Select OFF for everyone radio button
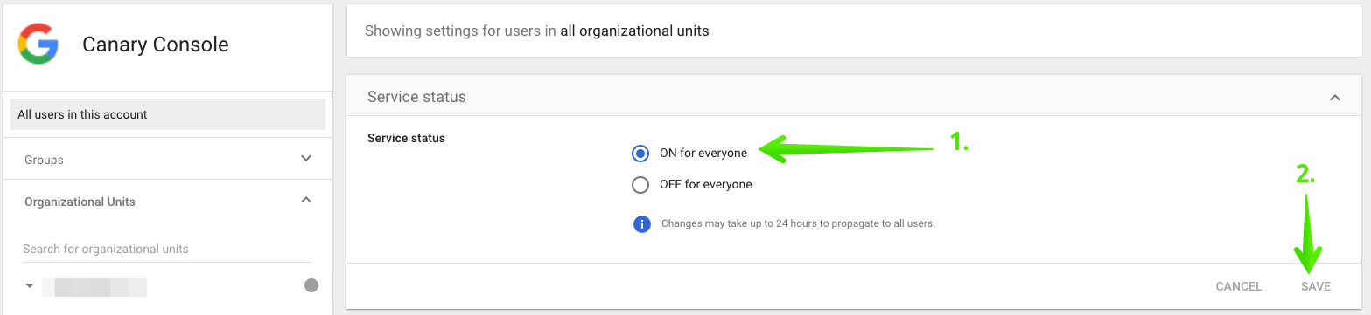This screenshot has width=1371, height=315. click(640, 185)
